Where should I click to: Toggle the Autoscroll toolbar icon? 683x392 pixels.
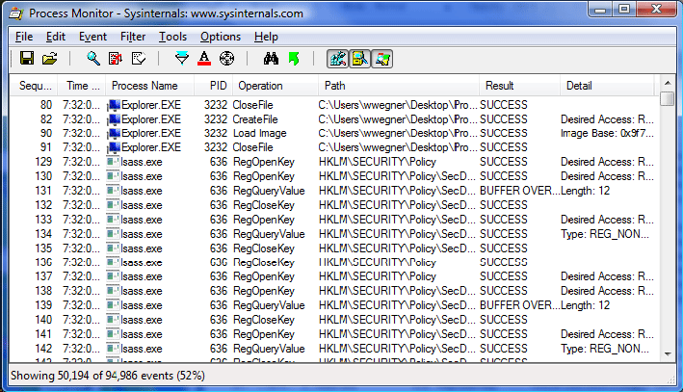(116, 58)
